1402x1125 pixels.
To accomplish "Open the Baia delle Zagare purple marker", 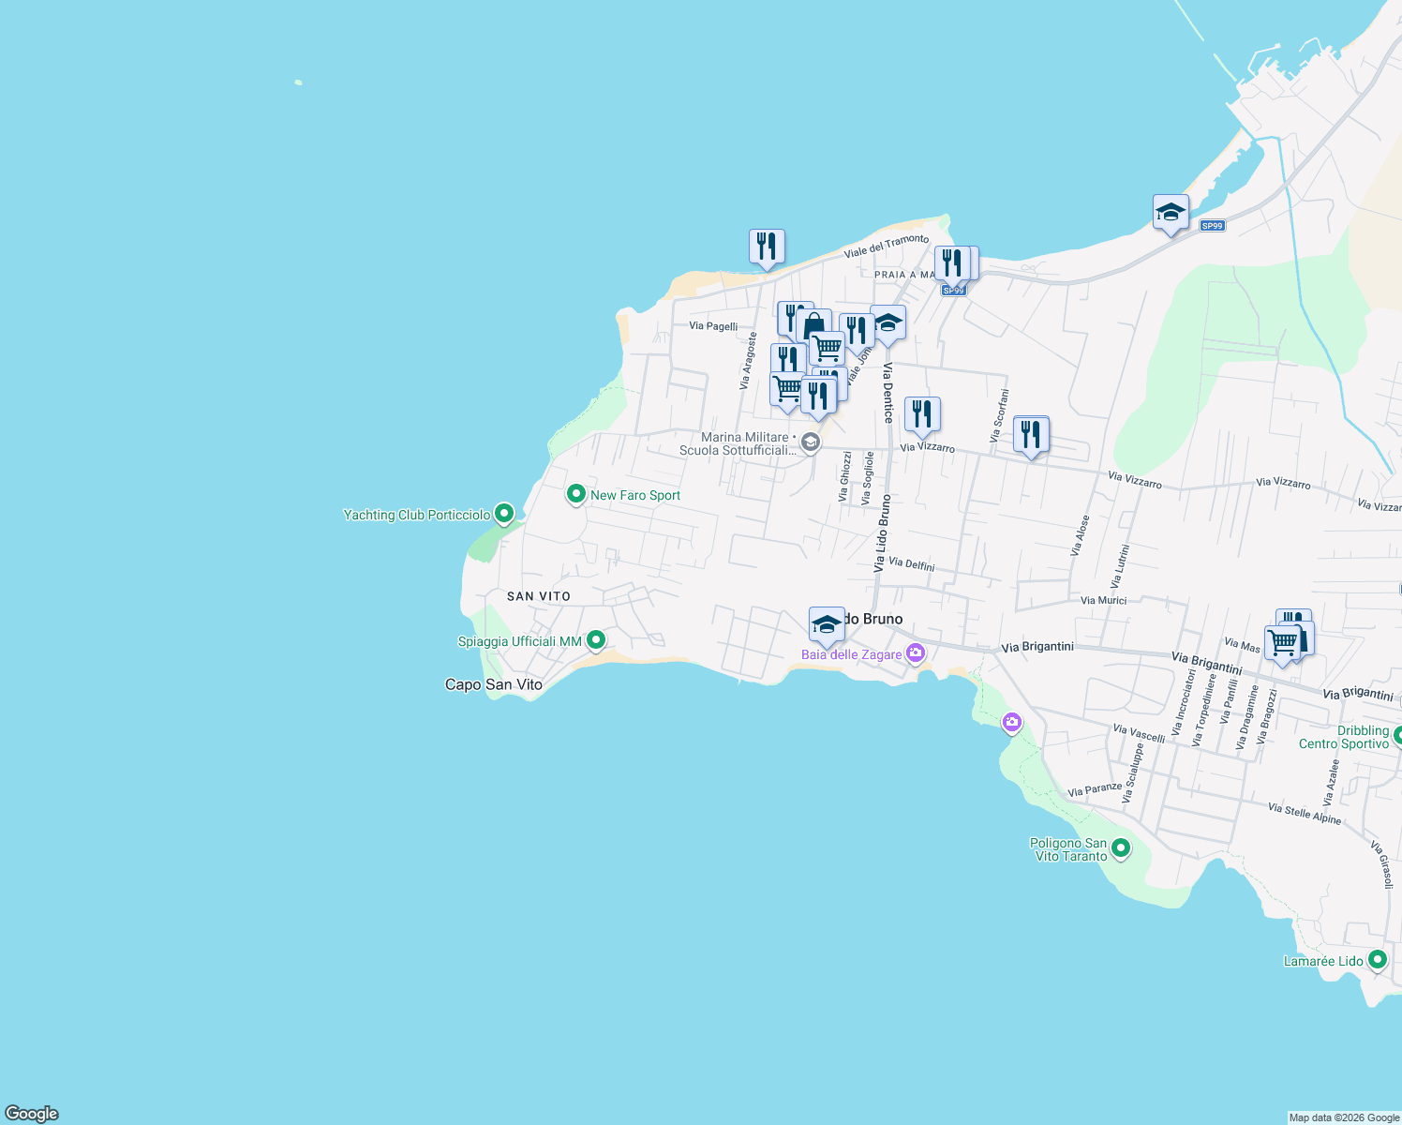I will click(915, 653).
